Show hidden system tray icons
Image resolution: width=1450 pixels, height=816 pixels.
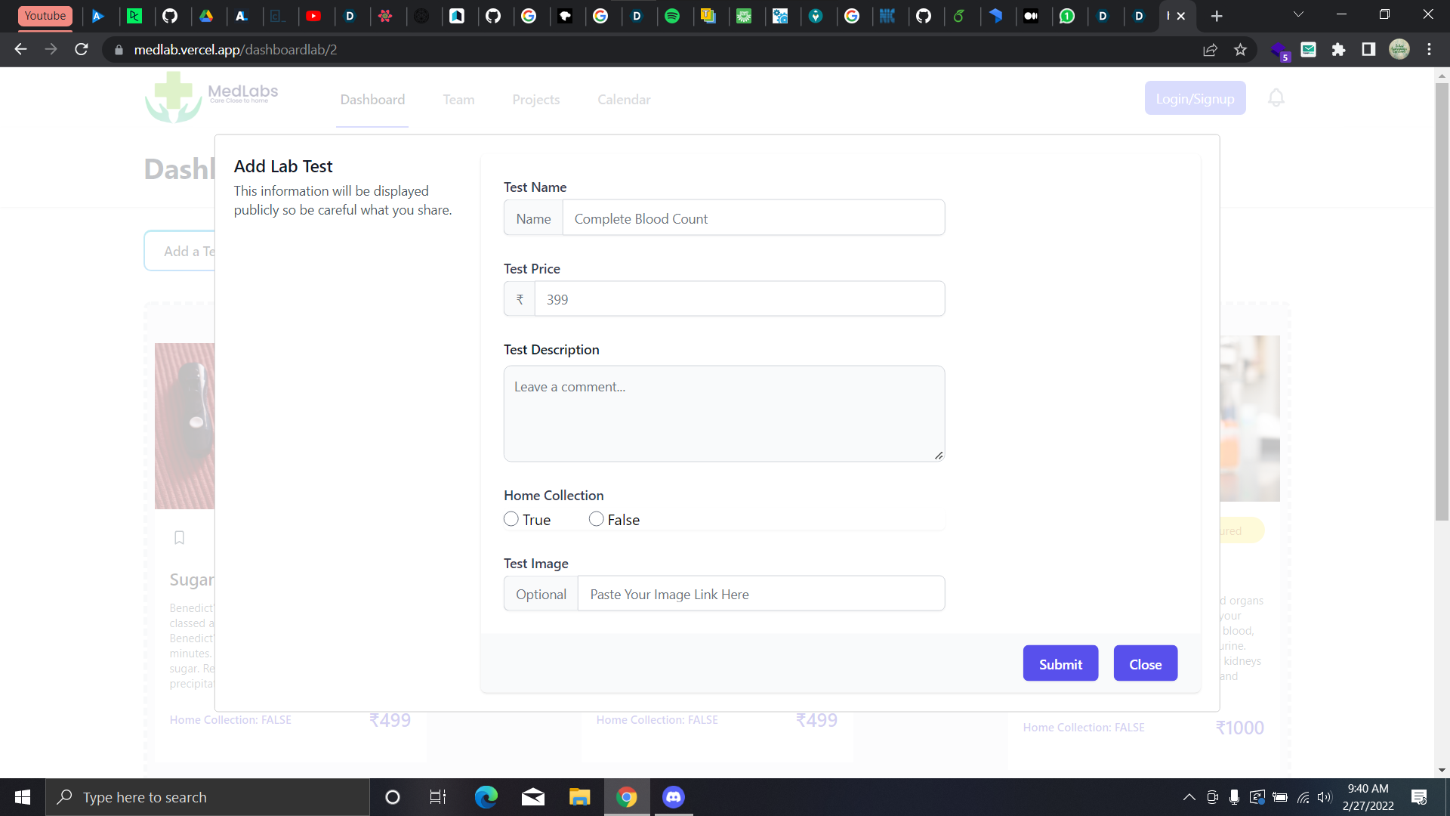[1189, 797]
